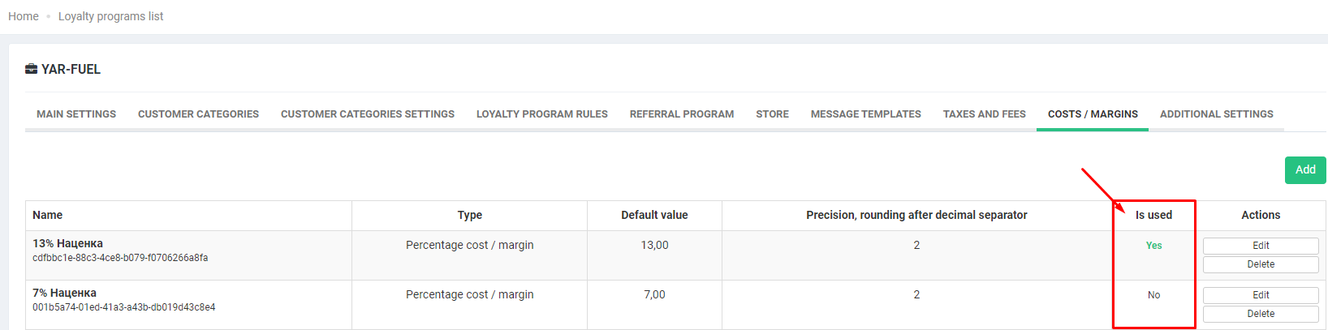Open the Additional Settings tab
1328x330 pixels.
[1216, 114]
